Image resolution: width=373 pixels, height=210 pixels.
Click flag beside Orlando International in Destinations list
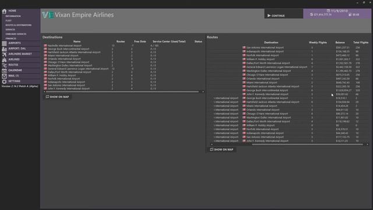point(45,59)
